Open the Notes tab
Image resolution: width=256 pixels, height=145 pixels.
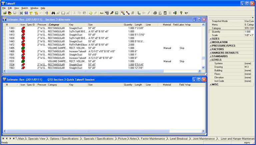pyautogui.click(x=133, y=139)
